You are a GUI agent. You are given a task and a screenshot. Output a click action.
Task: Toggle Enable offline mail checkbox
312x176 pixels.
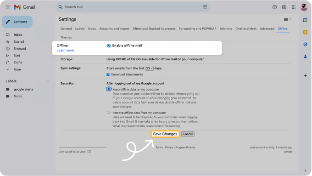109,46
